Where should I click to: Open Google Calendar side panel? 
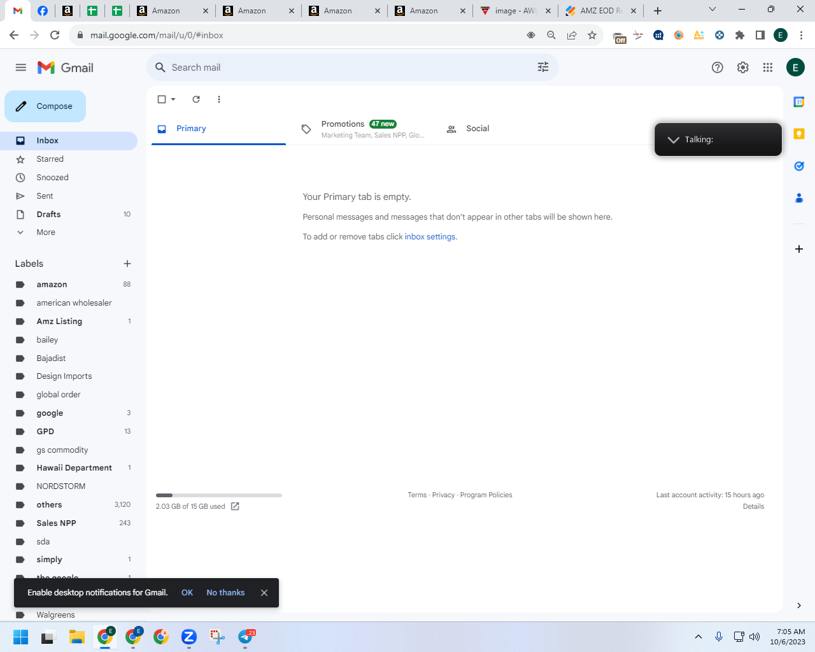(799, 102)
